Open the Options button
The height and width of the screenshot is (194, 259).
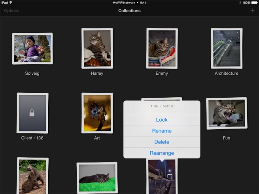(11, 11)
